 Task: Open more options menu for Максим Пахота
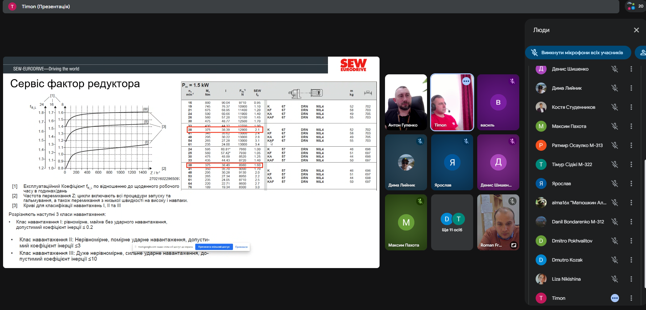(x=631, y=126)
